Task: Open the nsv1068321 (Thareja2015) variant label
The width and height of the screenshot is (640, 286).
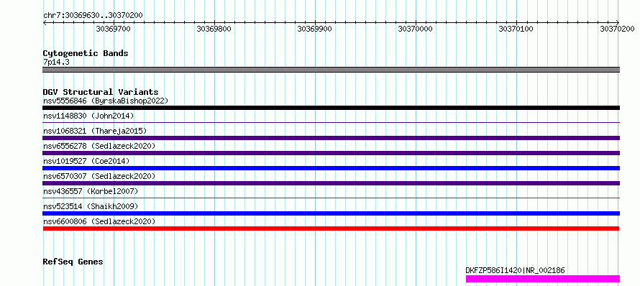Action: pos(95,131)
